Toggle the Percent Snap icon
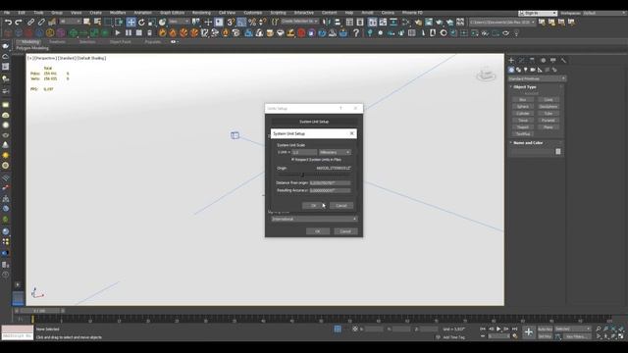Screen dimensions: 628x353 coord(252,22)
